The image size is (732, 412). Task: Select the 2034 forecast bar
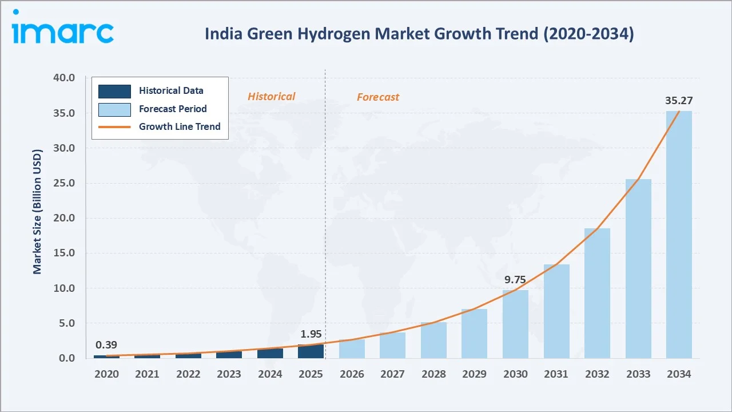679,235
